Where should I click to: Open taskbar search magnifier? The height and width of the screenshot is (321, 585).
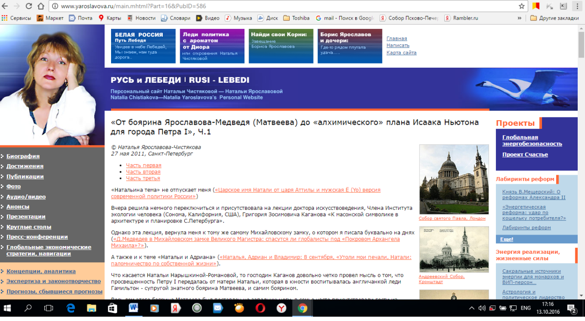coord(28,308)
